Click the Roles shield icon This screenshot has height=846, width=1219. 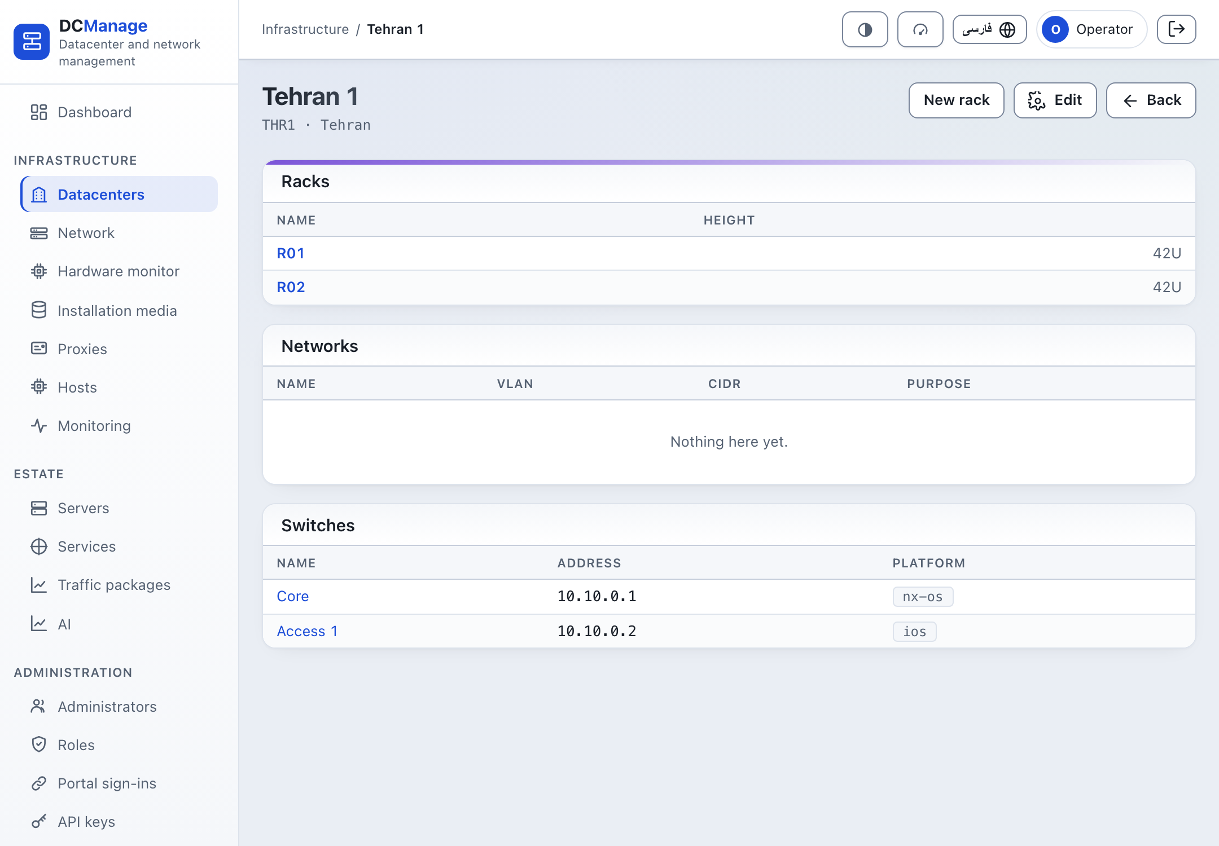tap(39, 744)
